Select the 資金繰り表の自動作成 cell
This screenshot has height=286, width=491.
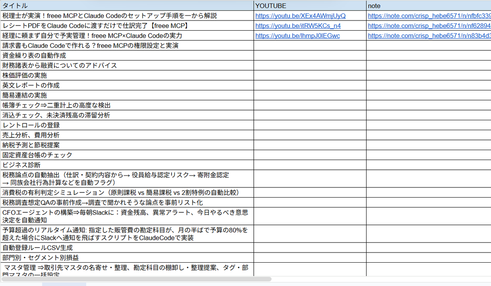tap(127, 56)
